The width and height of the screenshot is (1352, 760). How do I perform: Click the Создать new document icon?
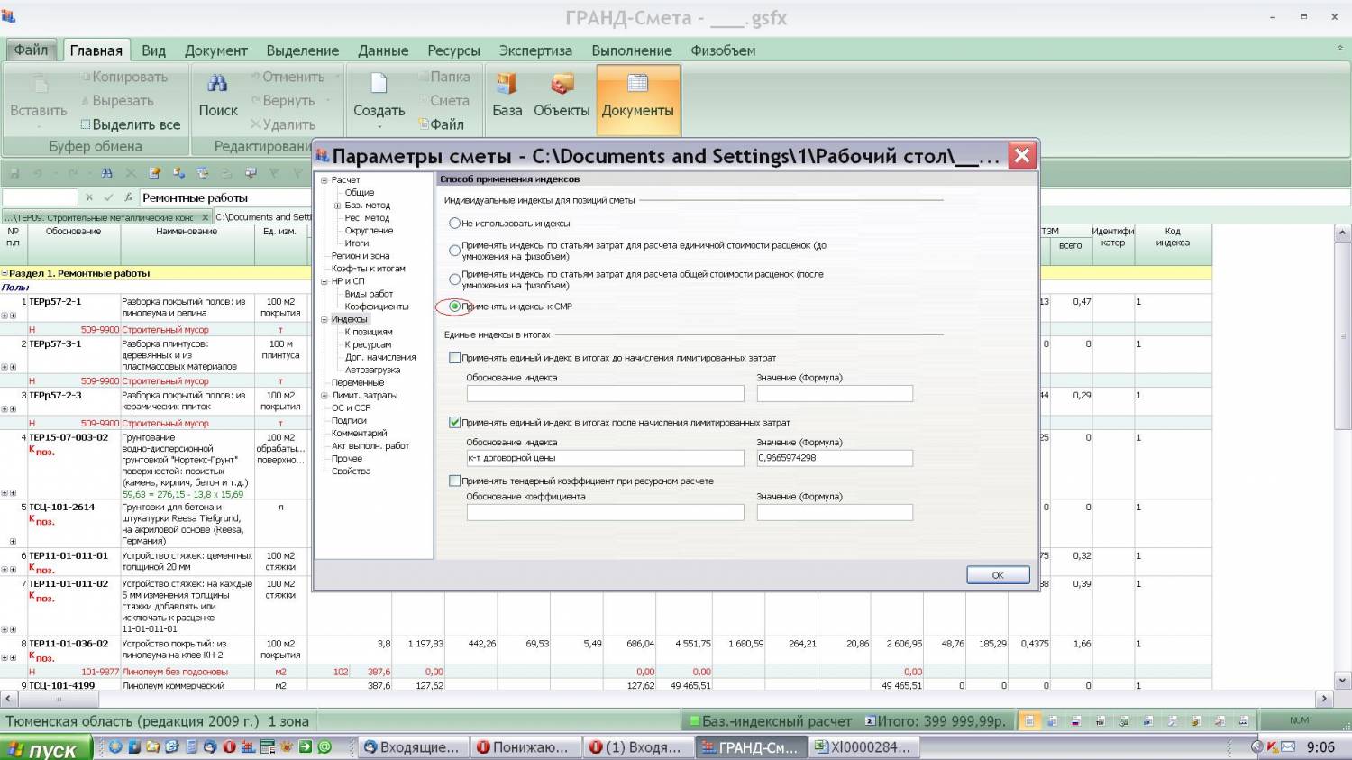379,84
